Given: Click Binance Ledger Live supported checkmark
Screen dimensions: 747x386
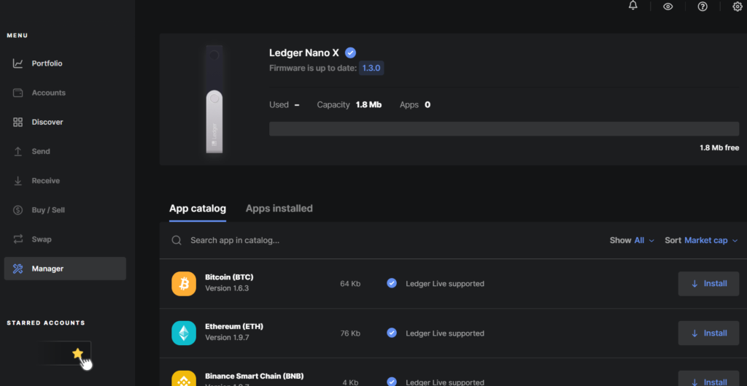Looking at the screenshot, I should click(x=392, y=382).
